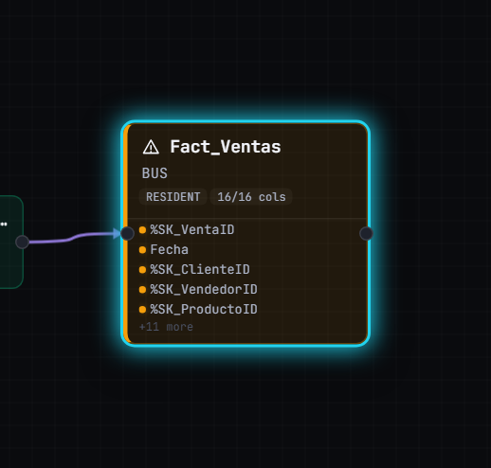Select the %SK_VentaID field
Image resolution: width=491 pixels, height=468 pixels.
click(x=192, y=229)
